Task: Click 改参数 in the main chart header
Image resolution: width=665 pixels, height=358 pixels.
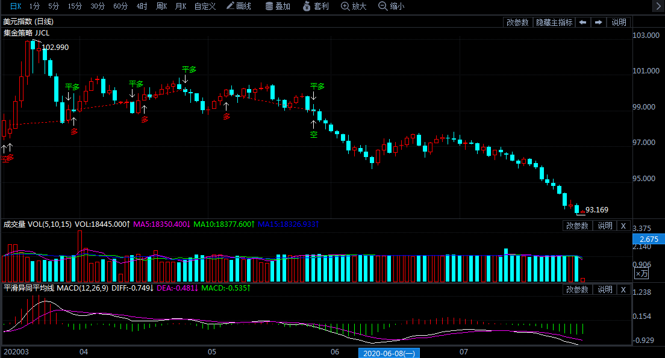Action: tap(517, 22)
